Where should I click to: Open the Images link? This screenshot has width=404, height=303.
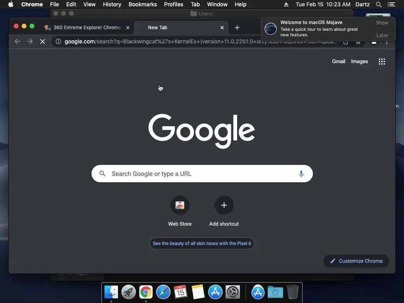coord(359,62)
